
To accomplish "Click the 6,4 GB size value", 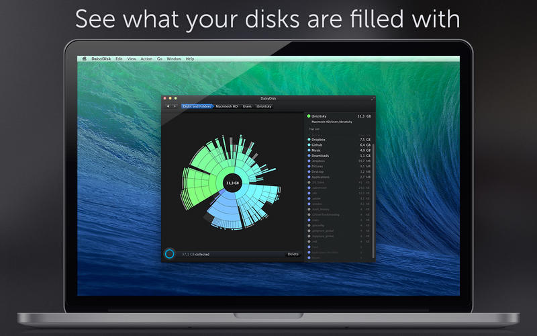I will click(x=365, y=145).
